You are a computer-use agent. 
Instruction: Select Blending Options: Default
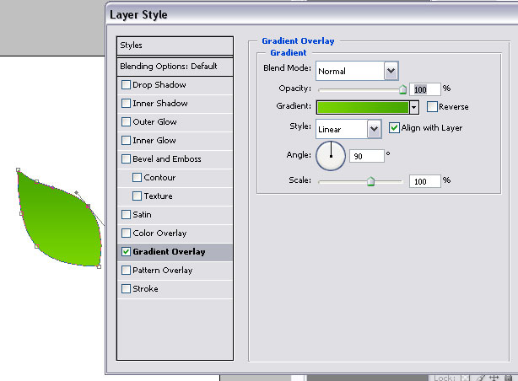(175, 67)
